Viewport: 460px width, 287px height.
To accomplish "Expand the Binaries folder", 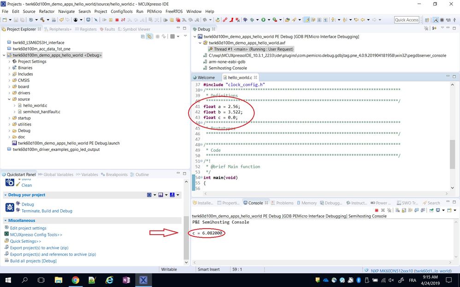I will (9, 68).
